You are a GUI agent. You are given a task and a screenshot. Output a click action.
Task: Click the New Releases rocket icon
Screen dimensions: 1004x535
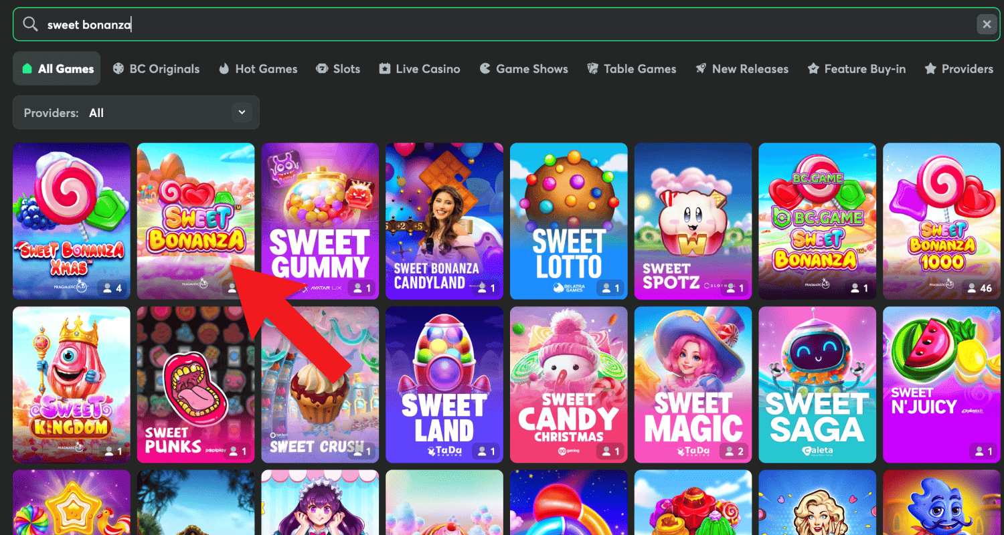click(x=701, y=68)
